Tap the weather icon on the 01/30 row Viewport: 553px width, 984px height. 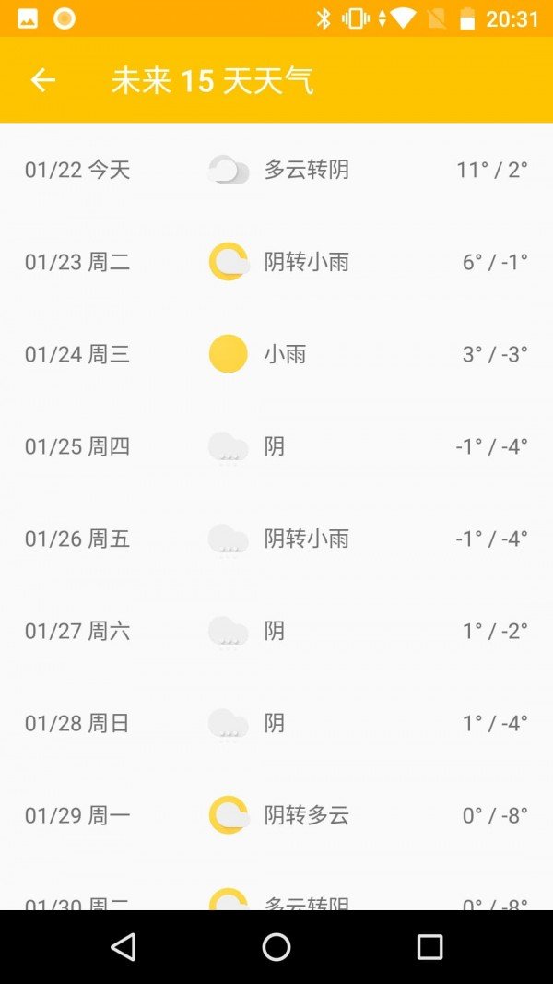tap(229, 899)
